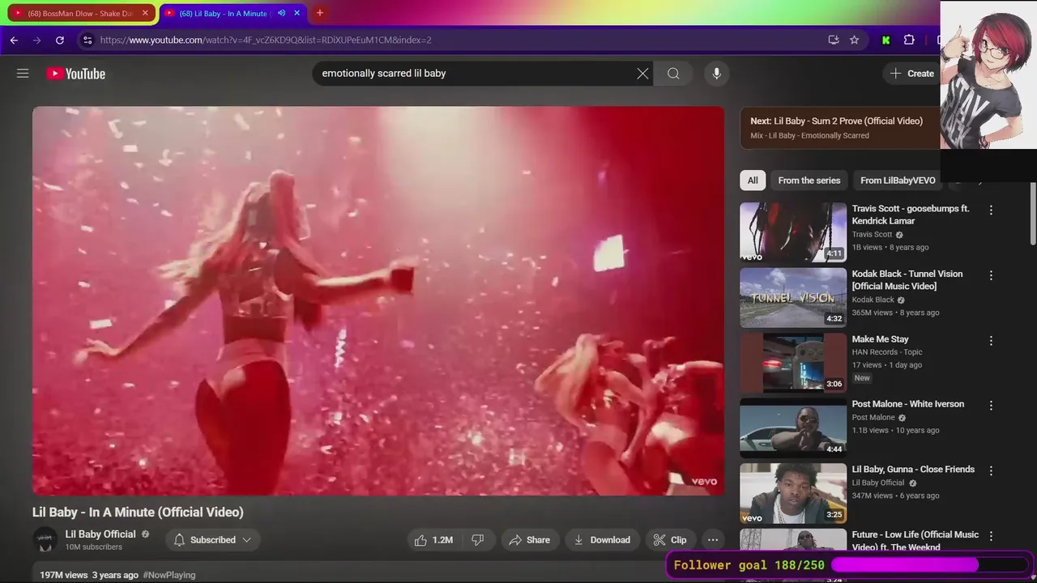Click the magnifying glass search button
The height and width of the screenshot is (583, 1037).
coord(673,74)
